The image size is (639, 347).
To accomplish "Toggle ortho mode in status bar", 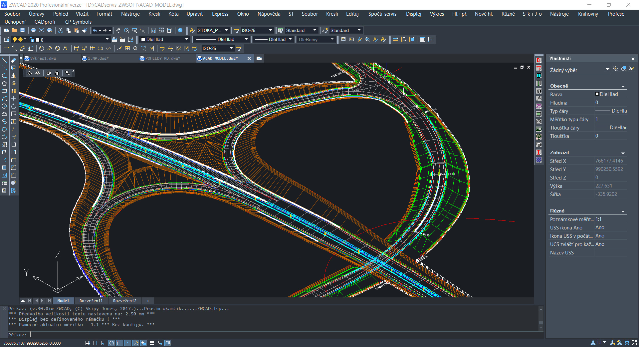I will 104,343.
